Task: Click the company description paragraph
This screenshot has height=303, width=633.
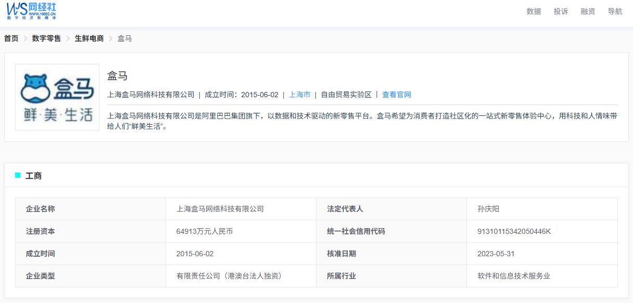Action: click(362, 121)
